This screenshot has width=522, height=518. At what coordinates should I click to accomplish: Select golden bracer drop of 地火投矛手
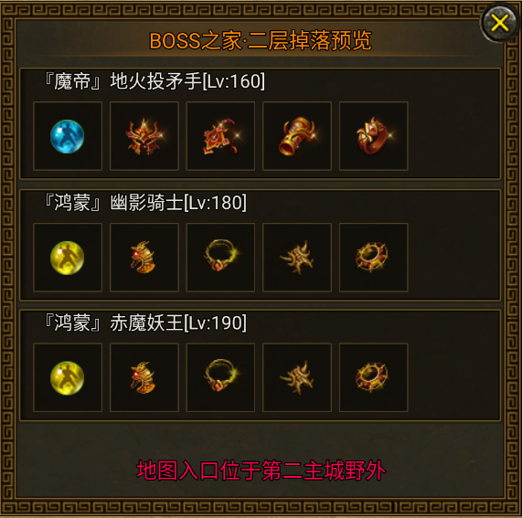coord(297,136)
